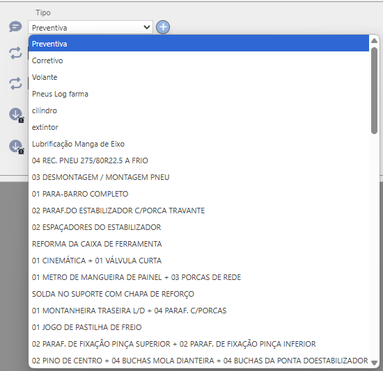Select Pneus Log farma option

(198, 94)
